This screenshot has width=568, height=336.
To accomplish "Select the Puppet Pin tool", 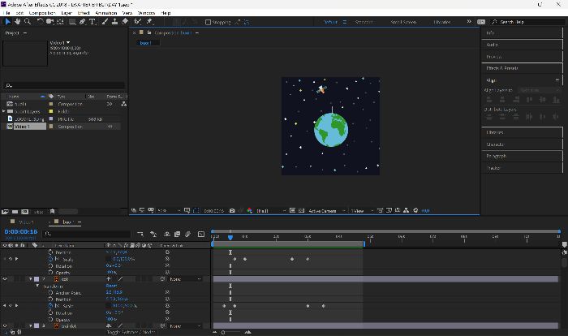I will click(x=148, y=22).
